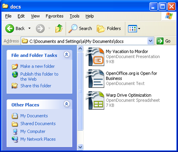The width and height of the screenshot is (178, 152).
Task: Click the My Computer icon
Action: 15,131
